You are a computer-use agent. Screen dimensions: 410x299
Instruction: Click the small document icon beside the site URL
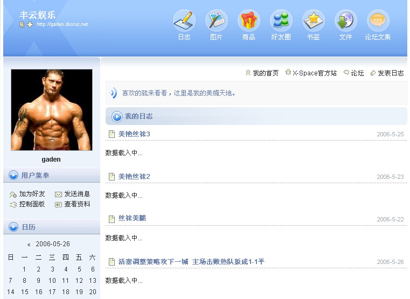click(22, 24)
